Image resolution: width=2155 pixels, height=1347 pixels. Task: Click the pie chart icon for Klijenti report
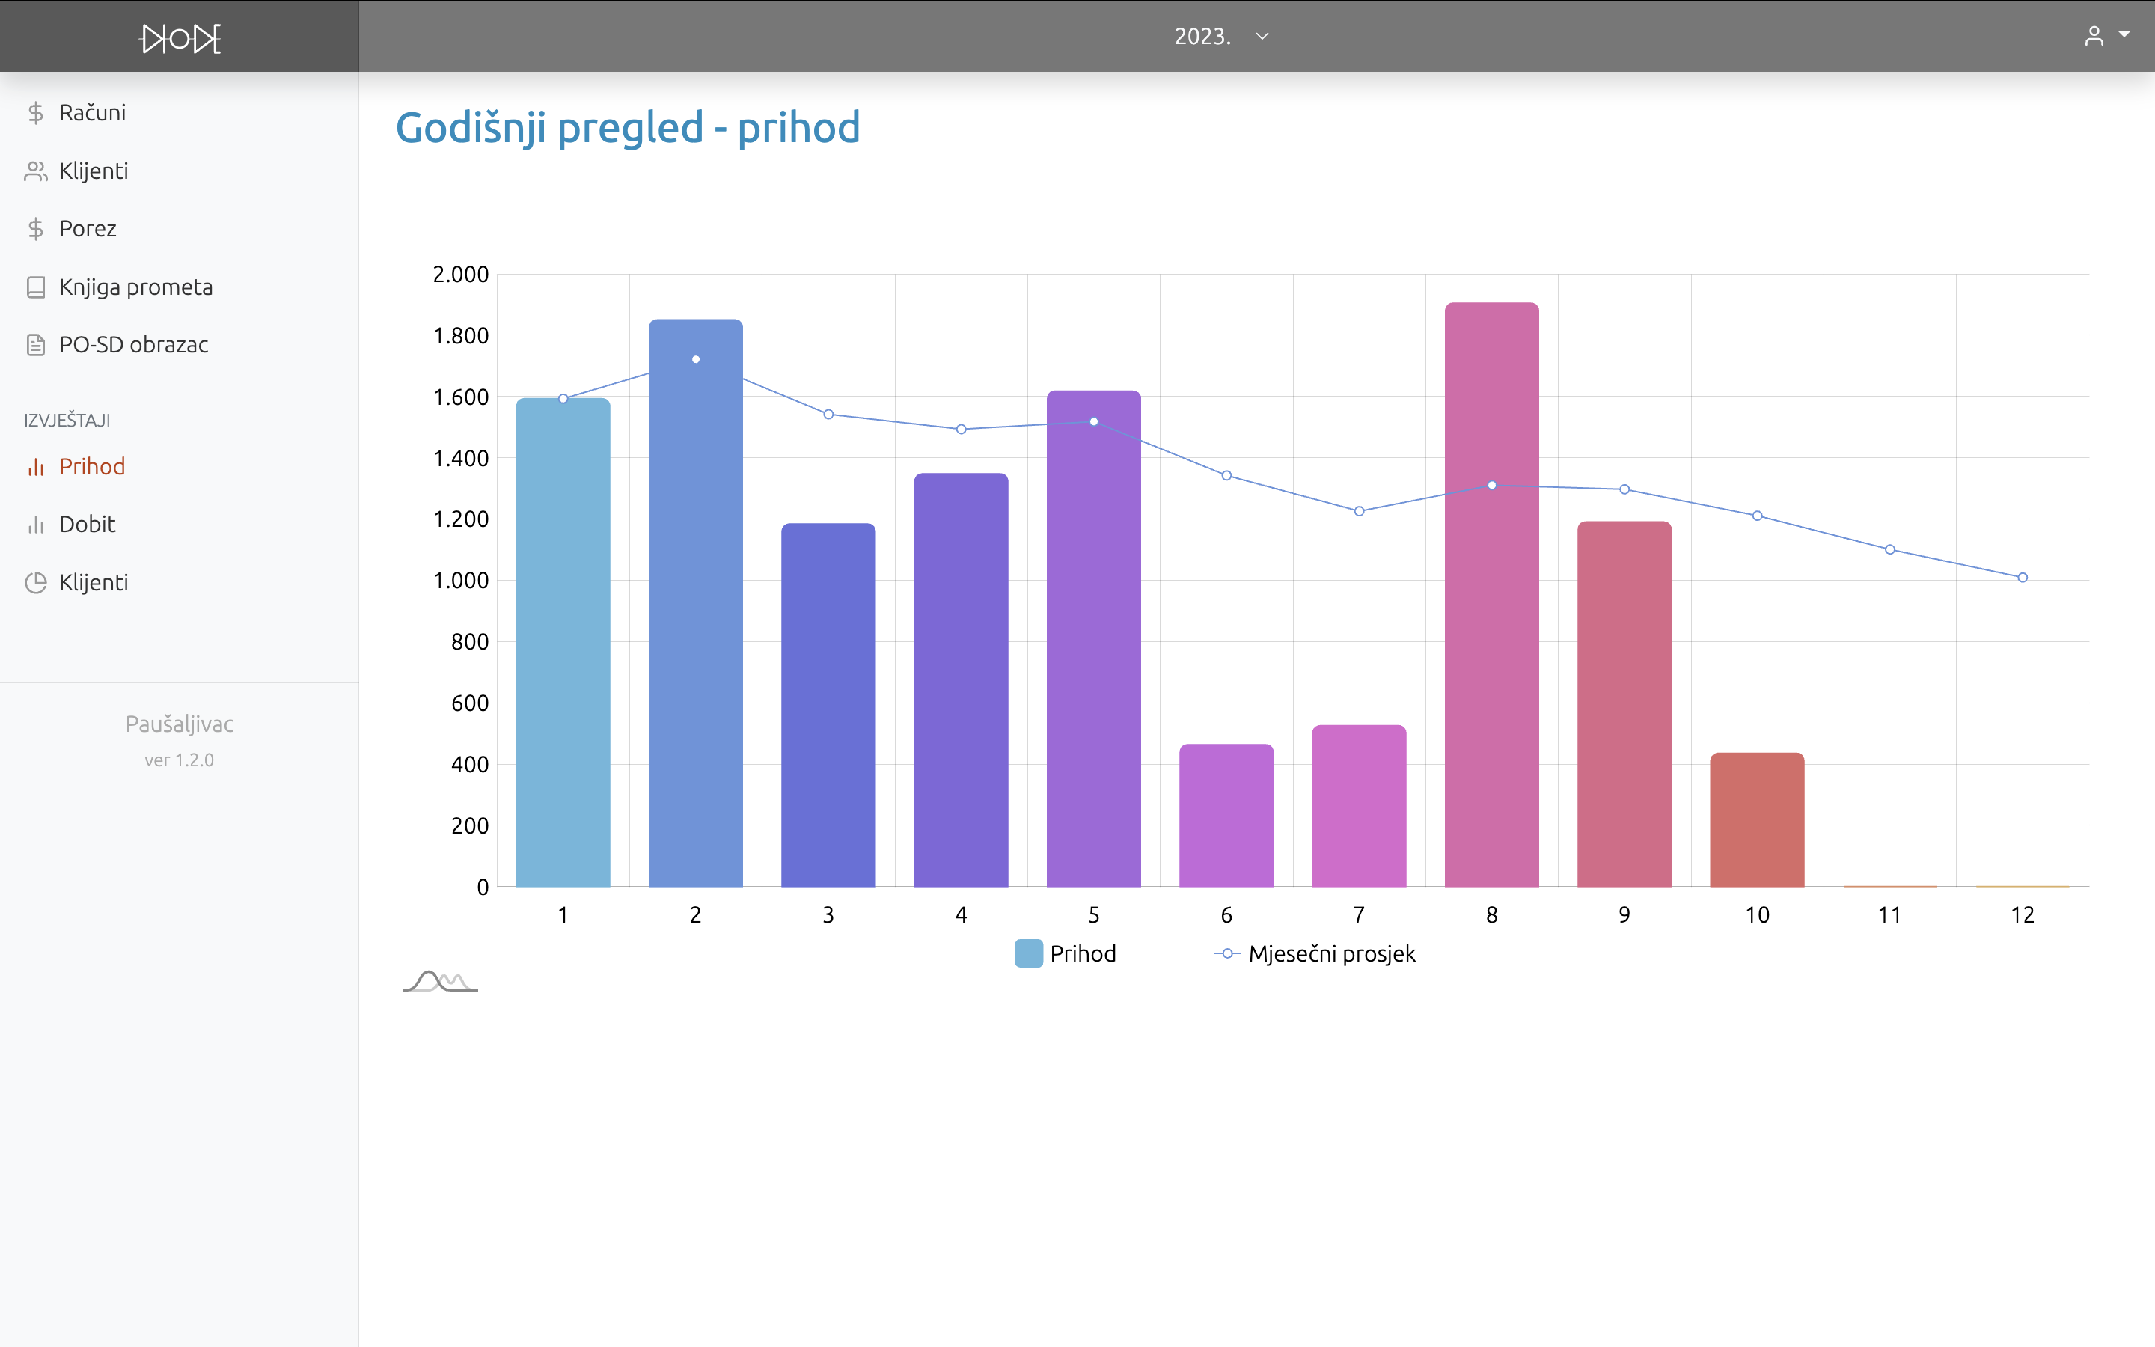coord(36,583)
